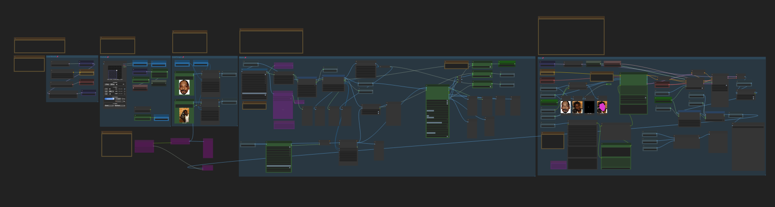Screen dimensions: 775x207
Task: Select the large empty note above the rightmost group
Action: (571, 36)
